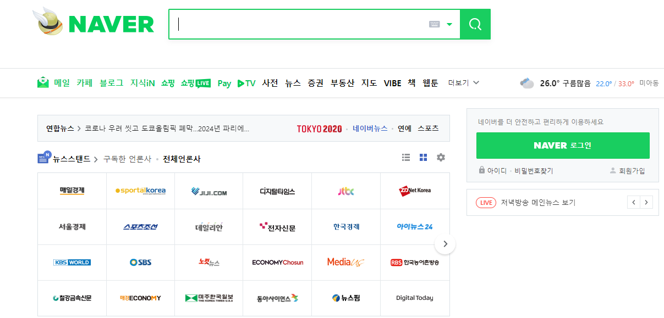Open the 코로나 우려 씻고 도쿄올림픽 headline
The height and width of the screenshot is (318, 664).
[x=167, y=129]
